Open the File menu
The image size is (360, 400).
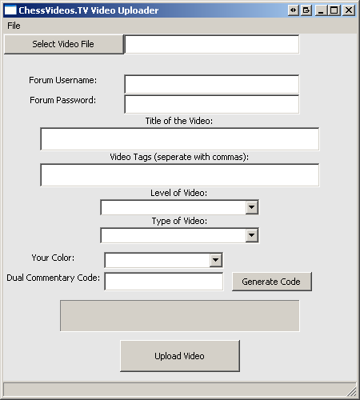click(x=14, y=26)
